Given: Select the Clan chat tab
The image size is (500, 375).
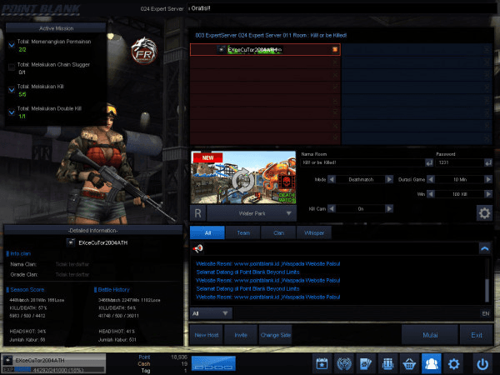Looking at the screenshot, I should (x=278, y=232).
